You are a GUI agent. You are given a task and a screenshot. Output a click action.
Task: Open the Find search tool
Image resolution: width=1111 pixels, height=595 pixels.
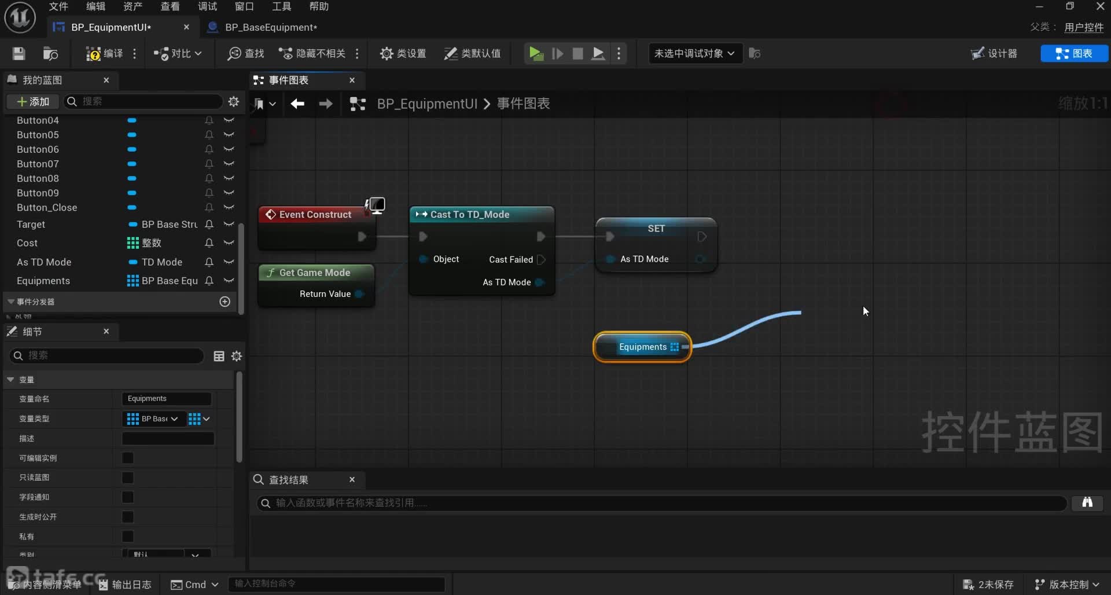[x=246, y=54]
